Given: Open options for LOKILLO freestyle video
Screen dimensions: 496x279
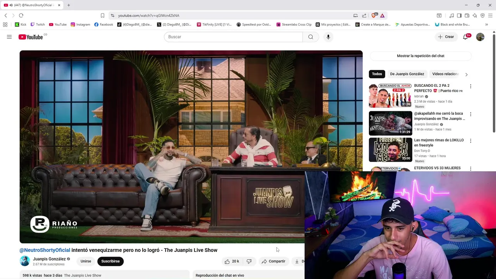Looking at the screenshot, I should pyautogui.click(x=471, y=141).
